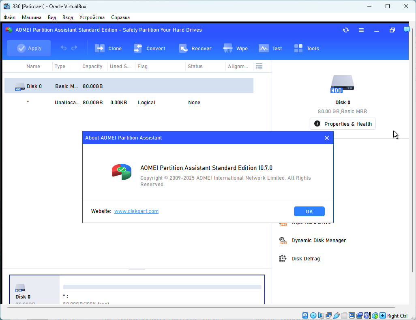This screenshot has height=320, width=416.
Task: Click the shared folders icon in VirtualBox status bar
Action: click(x=344, y=315)
